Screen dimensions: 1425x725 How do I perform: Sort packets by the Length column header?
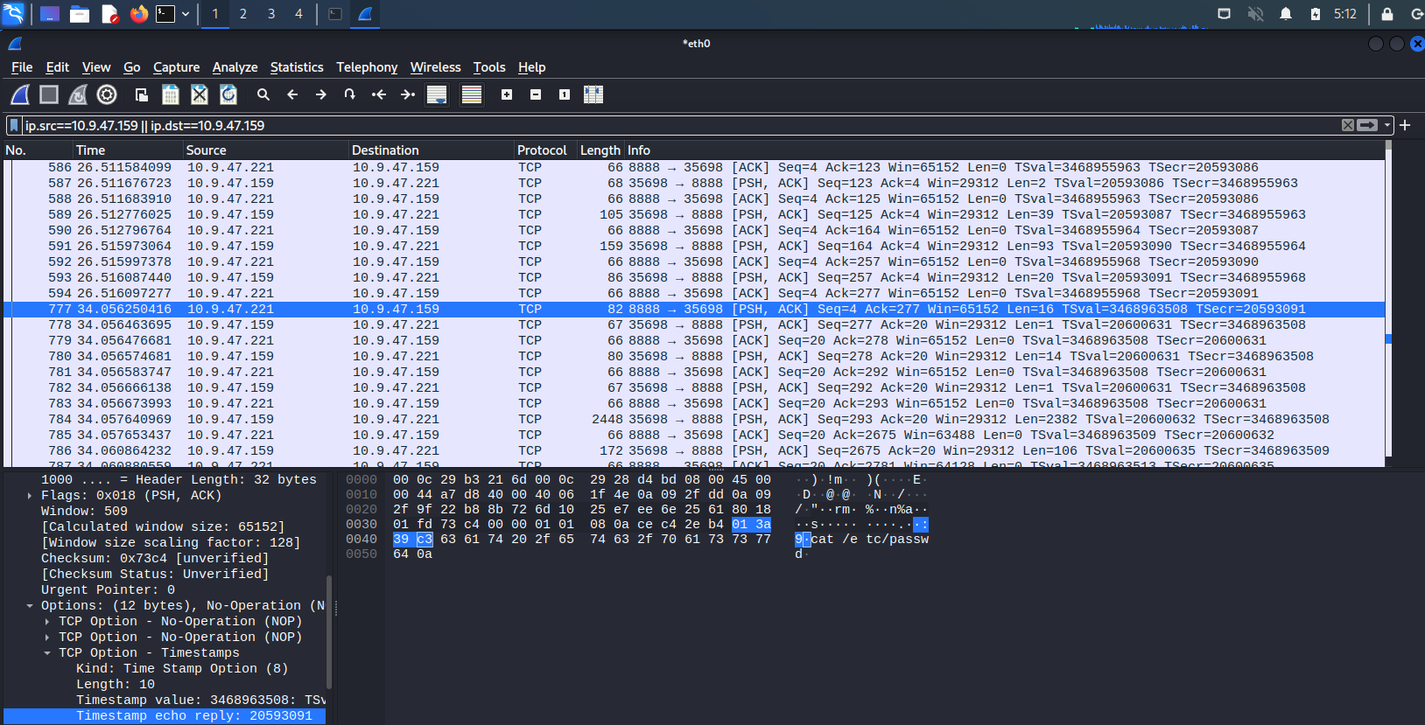click(600, 150)
